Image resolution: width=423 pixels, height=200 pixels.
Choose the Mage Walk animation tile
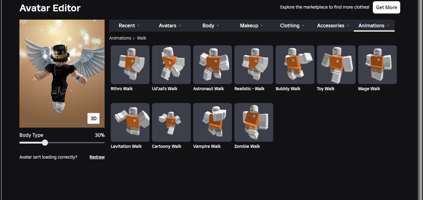(377, 65)
